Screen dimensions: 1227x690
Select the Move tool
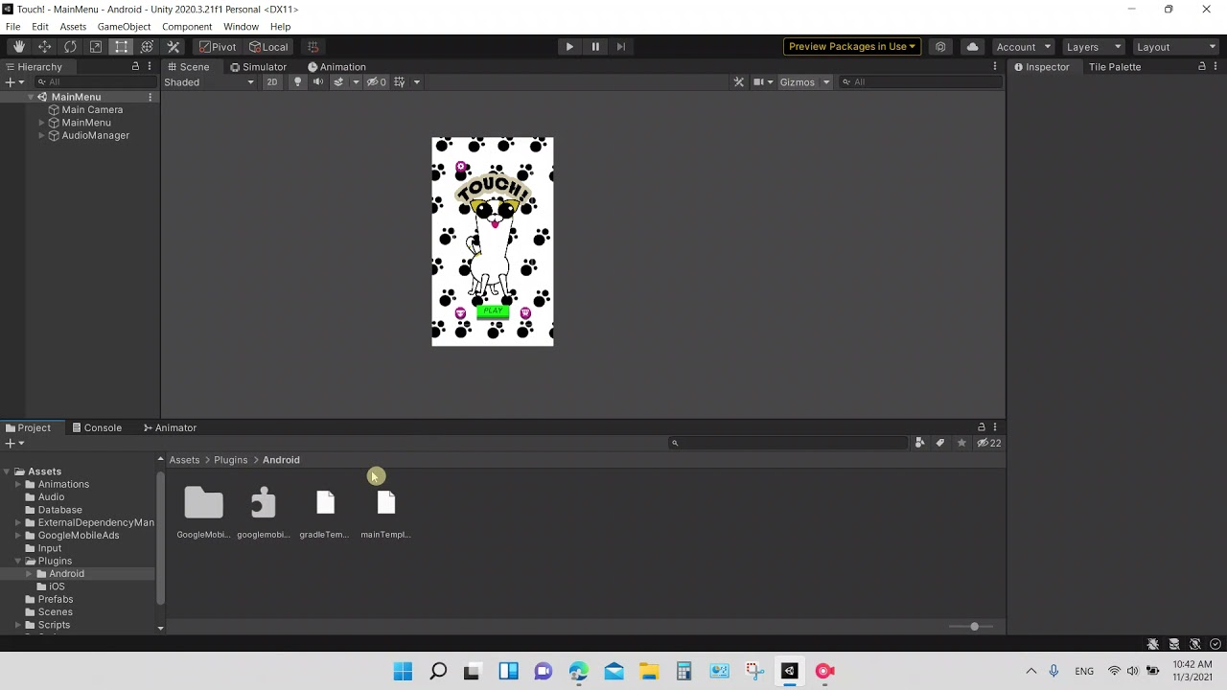44,46
